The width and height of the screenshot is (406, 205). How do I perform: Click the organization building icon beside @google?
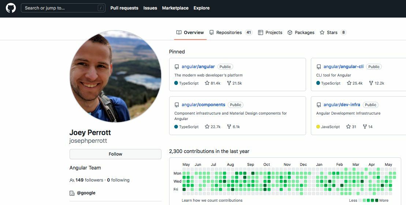click(72, 193)
